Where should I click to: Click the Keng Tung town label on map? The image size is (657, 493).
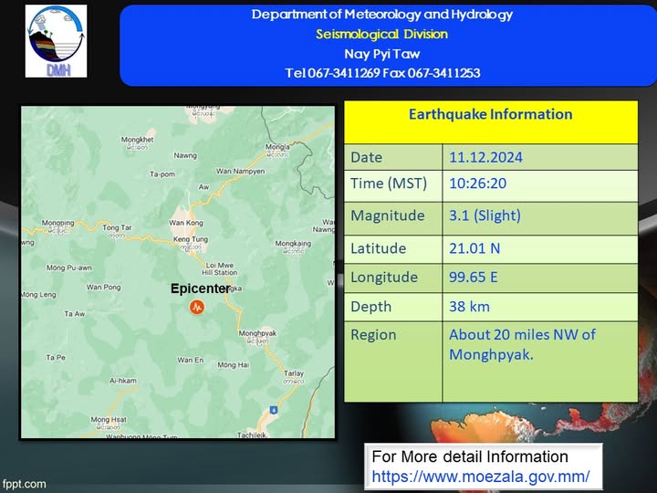(x=191, y=239)
